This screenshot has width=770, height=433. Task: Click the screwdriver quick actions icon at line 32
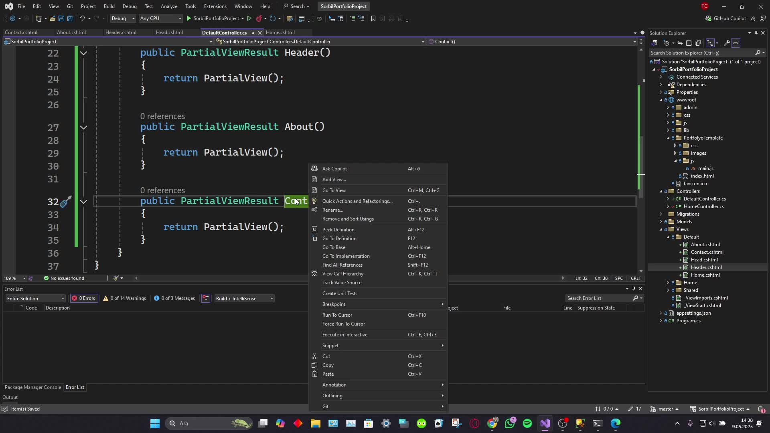point(65,202)
